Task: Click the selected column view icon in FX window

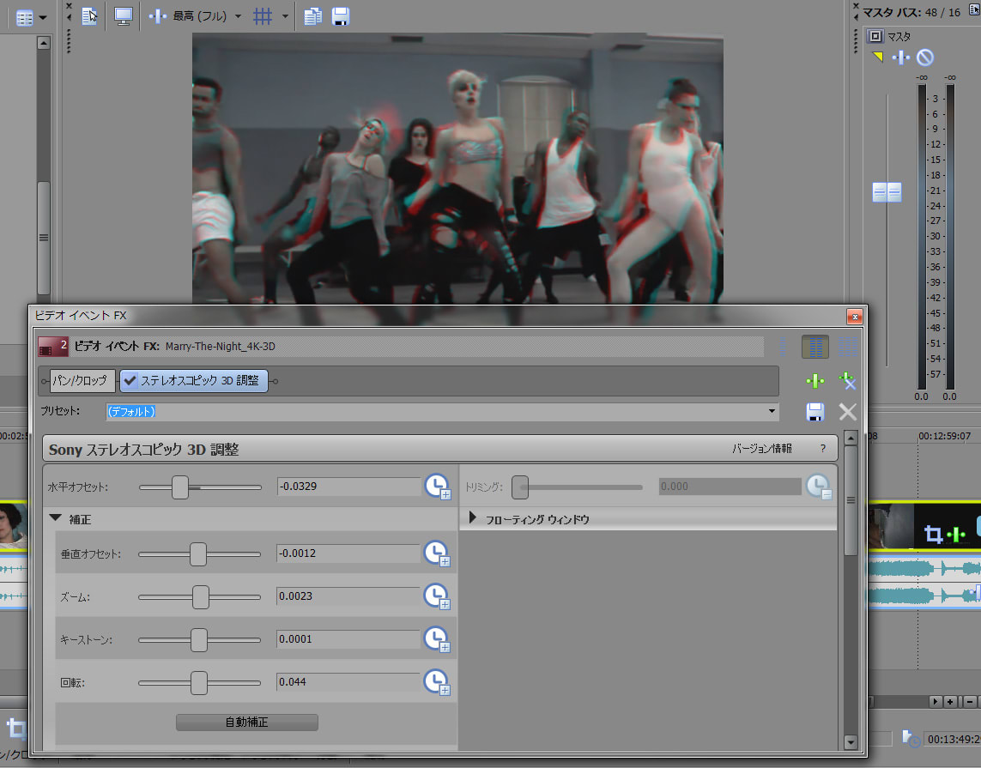Action: pyautogui.click(x=815, y=347)
